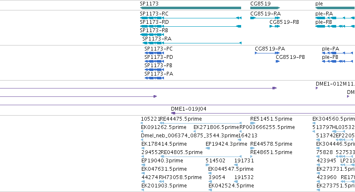Click the SP1173-RB transcript exon glyph

[x=152, y=35]
